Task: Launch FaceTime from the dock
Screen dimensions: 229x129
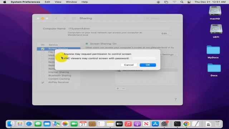Action: pos(74,124)
